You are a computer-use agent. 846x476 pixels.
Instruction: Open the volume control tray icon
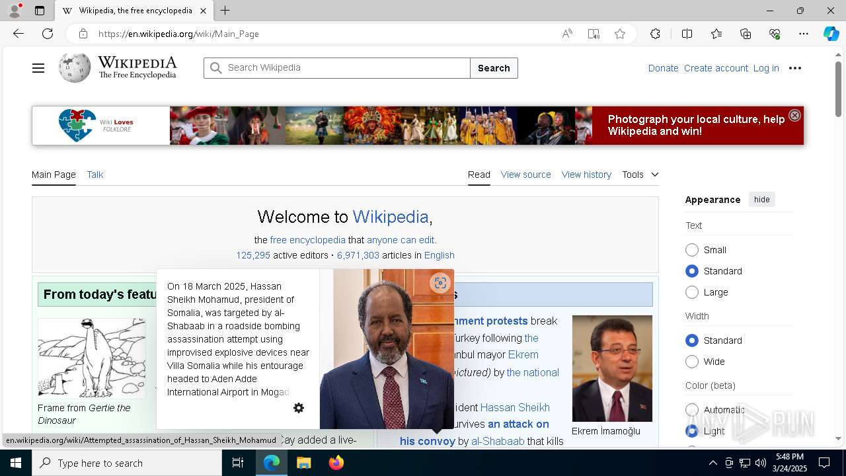(x=760, y=463)
